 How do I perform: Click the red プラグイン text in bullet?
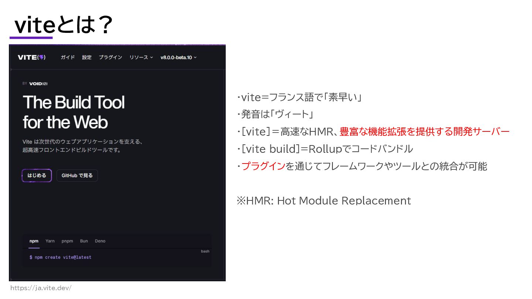(263, 166)
